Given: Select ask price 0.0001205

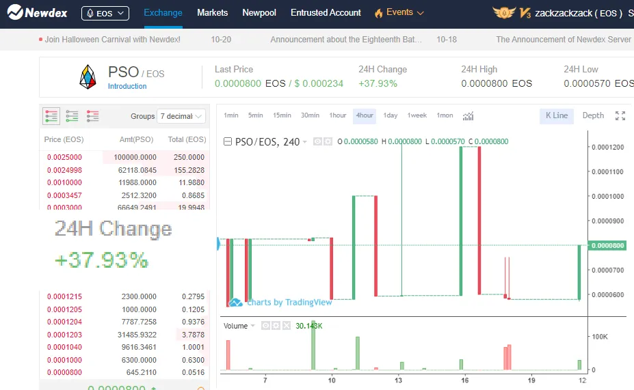Looking at the screenshot, I should (64, 309).
